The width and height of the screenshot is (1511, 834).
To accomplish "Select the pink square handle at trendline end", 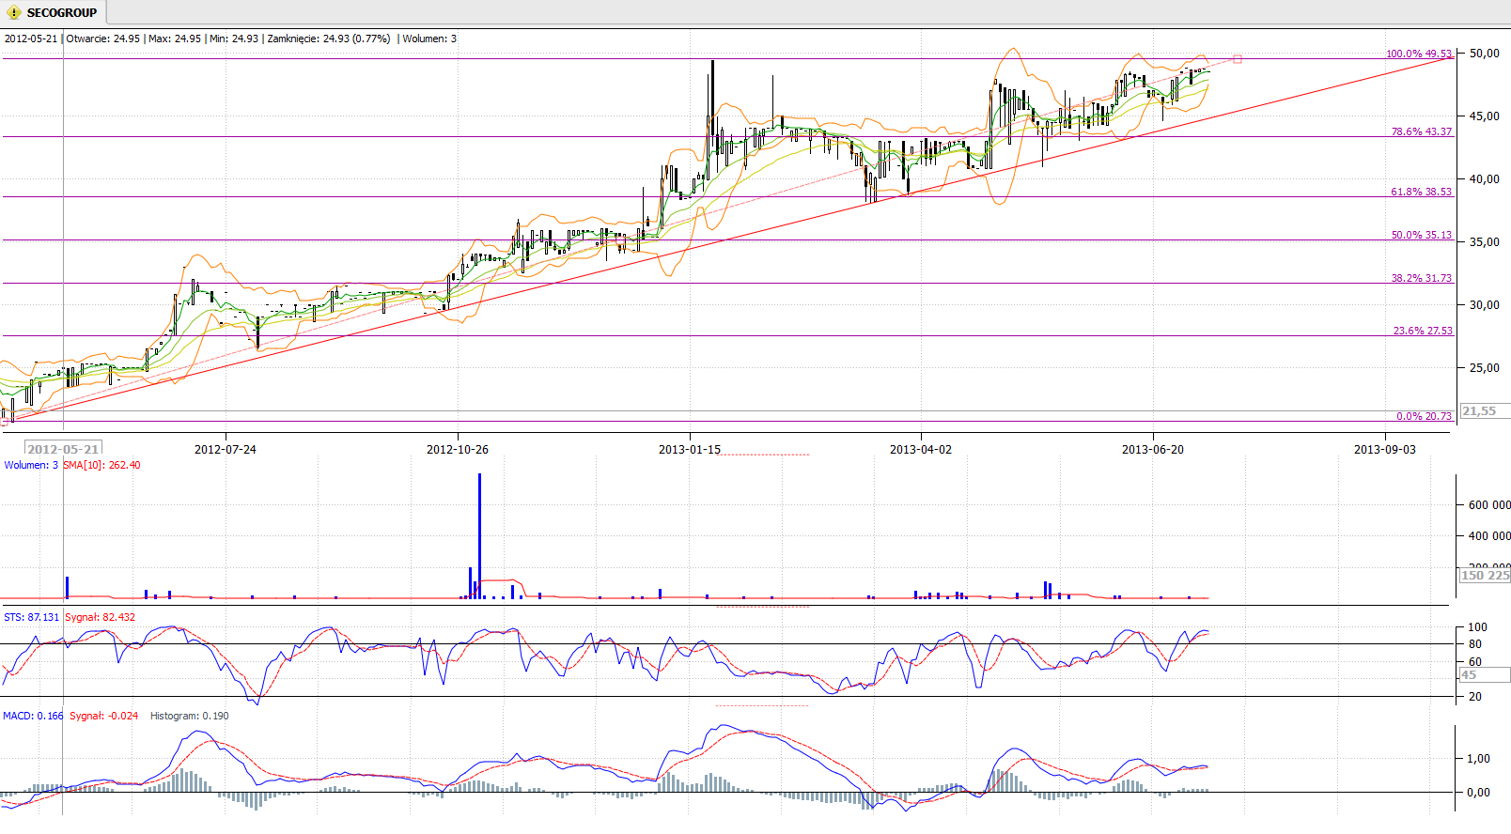I will [1238, 59].
